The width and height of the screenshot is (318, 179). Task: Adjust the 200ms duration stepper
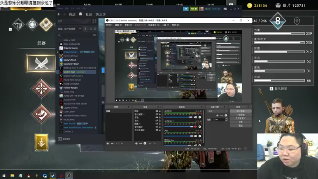pyautogui.click(x=226, y=120)
